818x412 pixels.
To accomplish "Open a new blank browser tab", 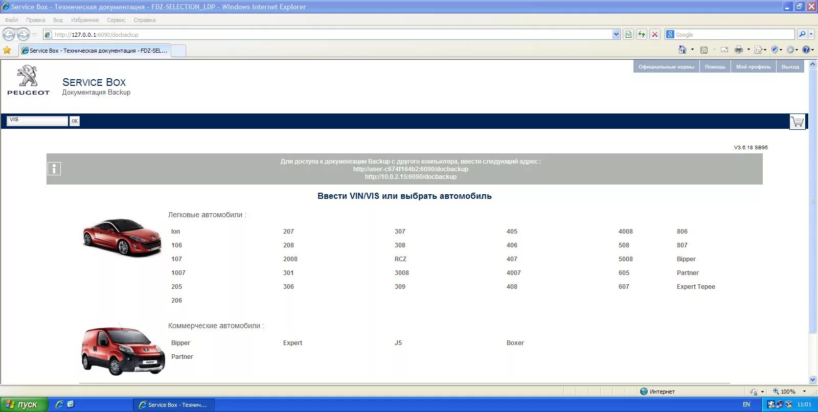I will tap(178, 51).
